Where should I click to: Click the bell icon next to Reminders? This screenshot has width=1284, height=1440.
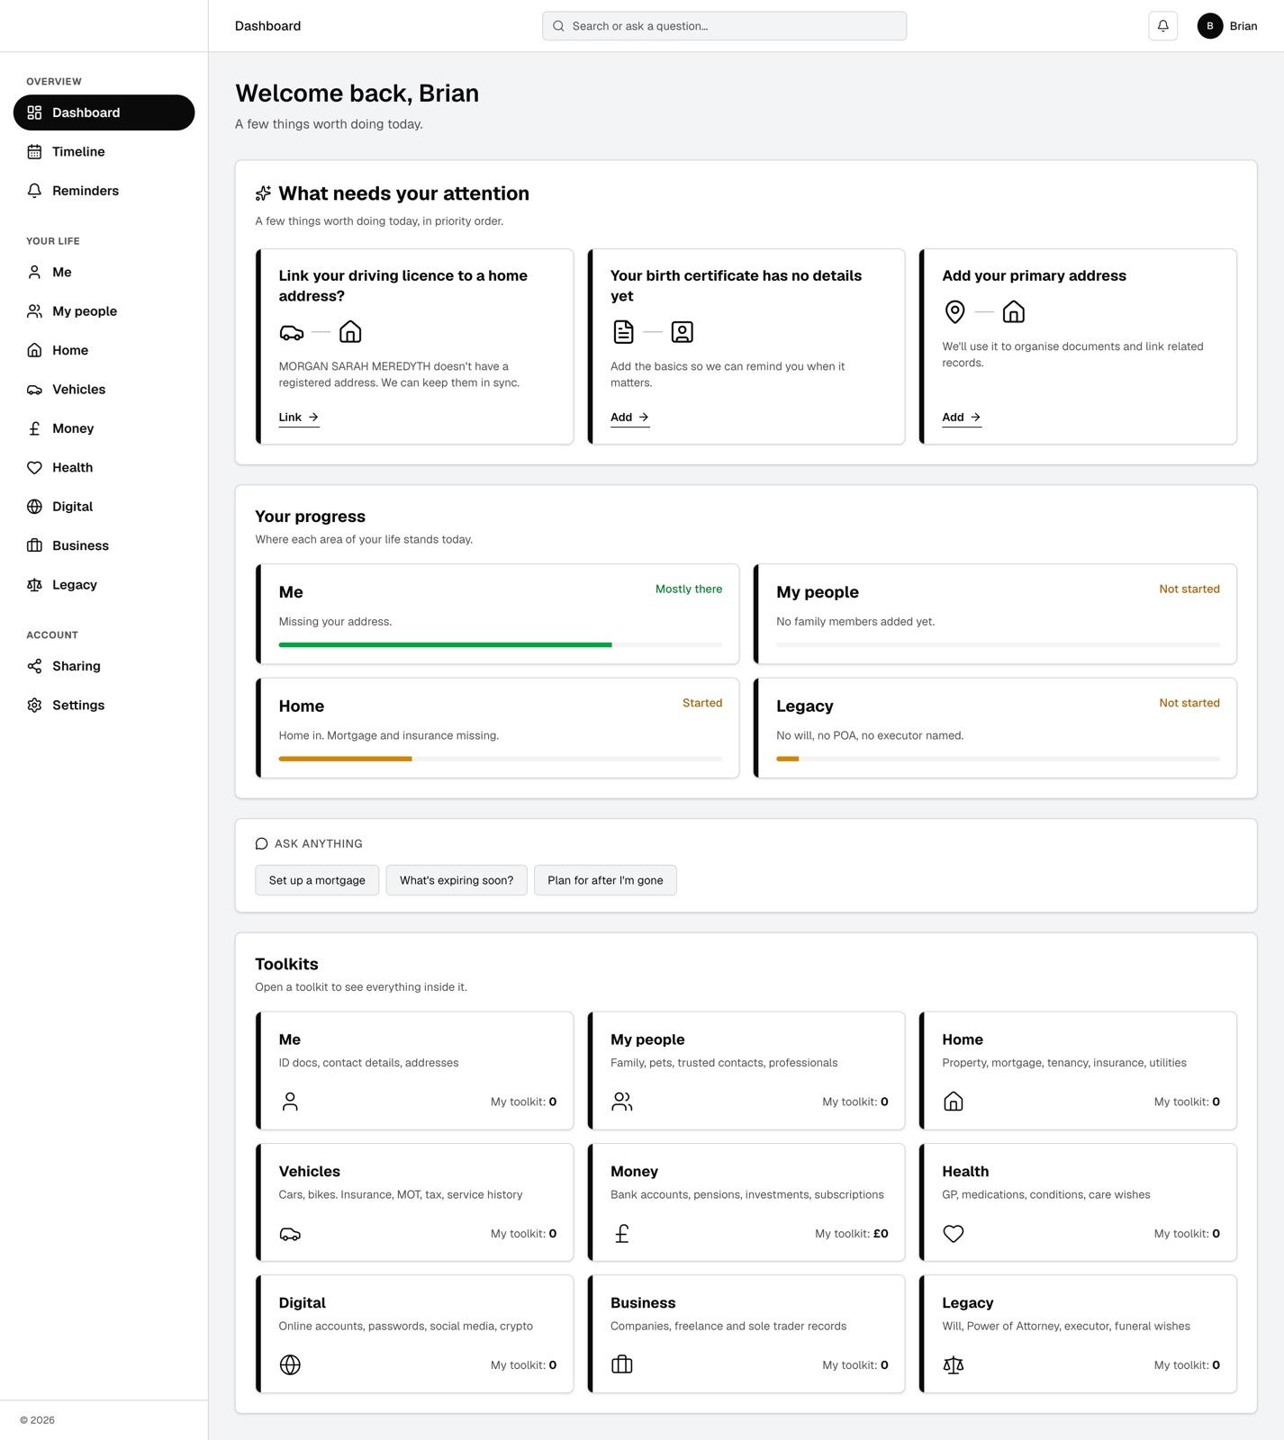pos(34,191)
